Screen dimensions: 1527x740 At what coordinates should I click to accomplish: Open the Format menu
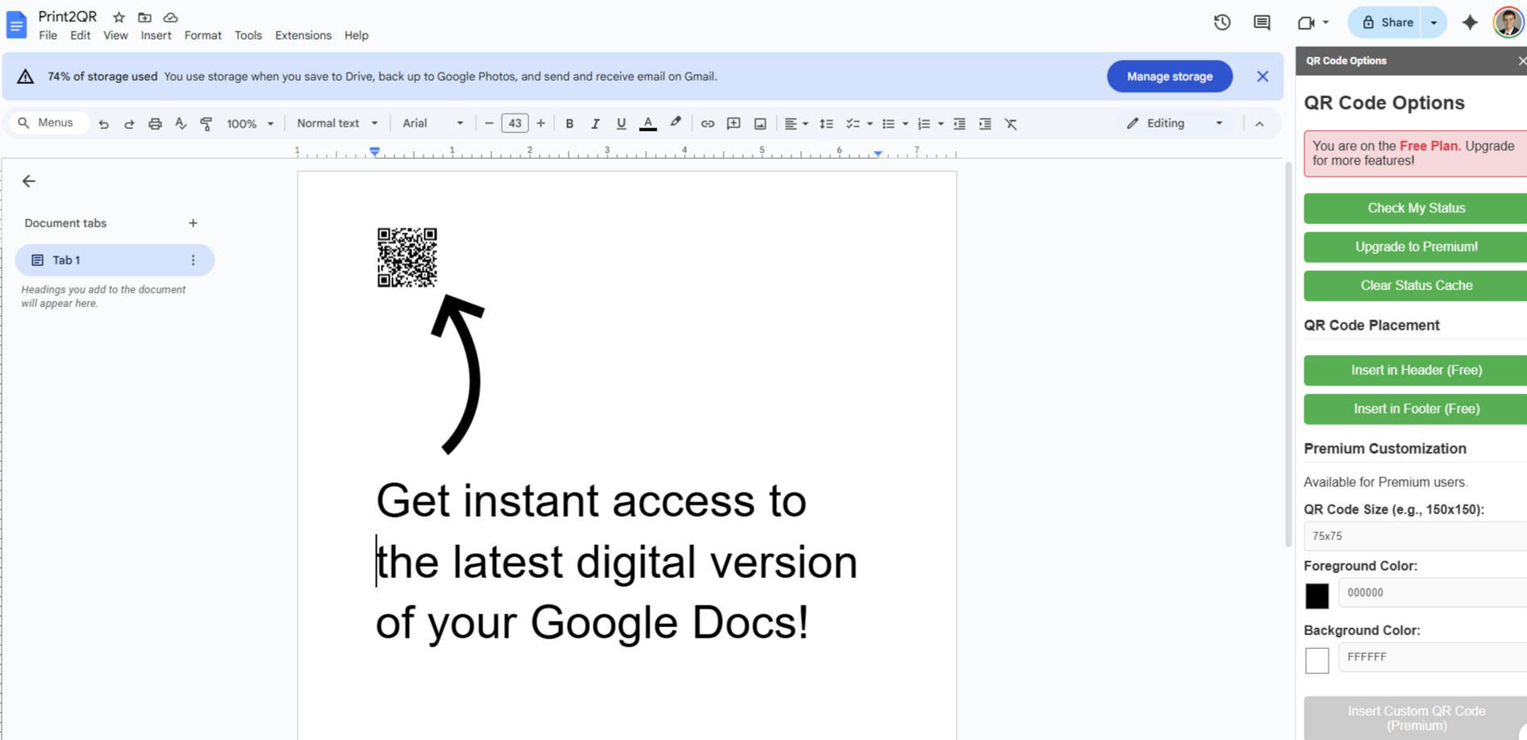(202, 35)
